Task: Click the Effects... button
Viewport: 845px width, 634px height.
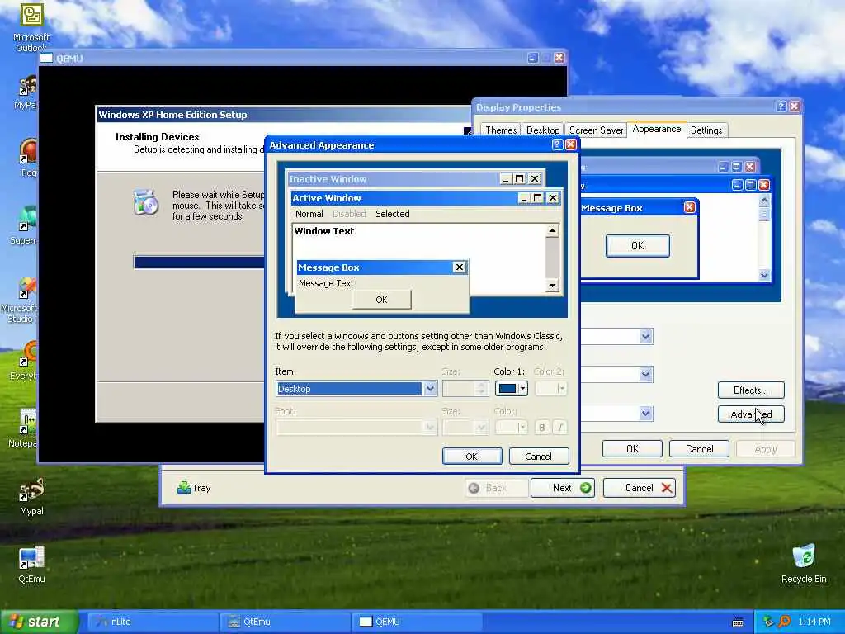Action: click(751, 390)
